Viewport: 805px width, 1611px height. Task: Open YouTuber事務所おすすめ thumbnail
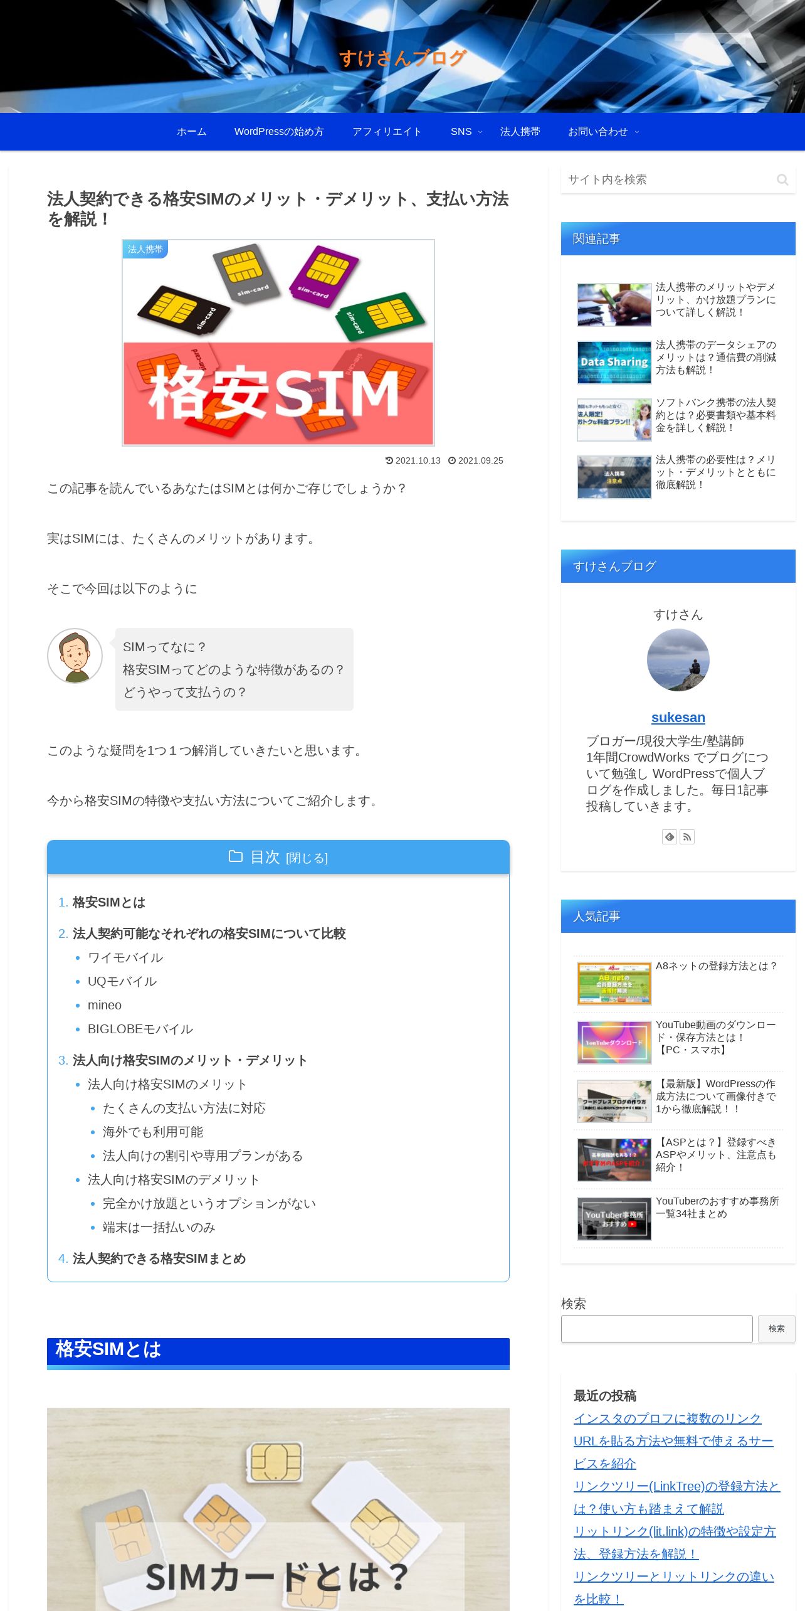coord(614,1218)
